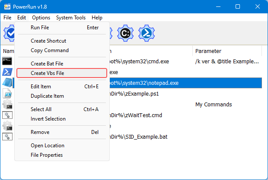Select Create Shortcut in Edit menu

pyautogui.click(x=48, y=41)
